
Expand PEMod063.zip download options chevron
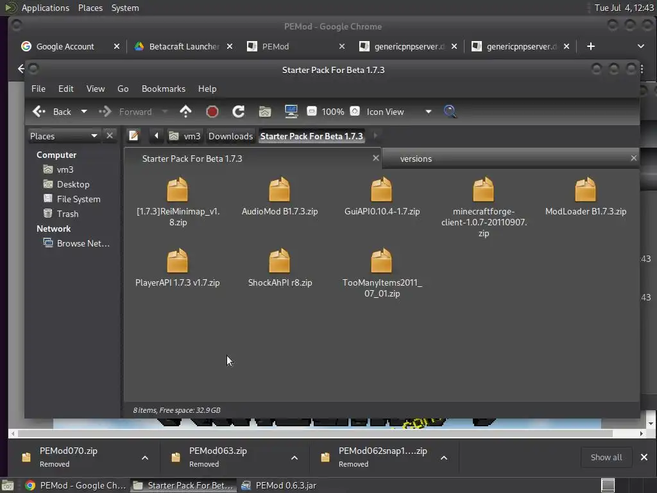tap(294, 457)
